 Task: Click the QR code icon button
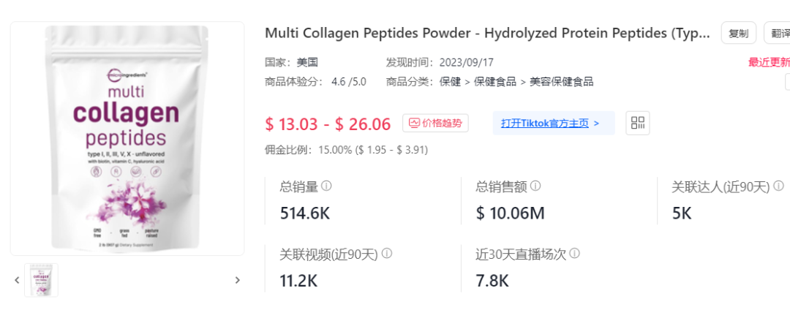(x=638, y=123)
